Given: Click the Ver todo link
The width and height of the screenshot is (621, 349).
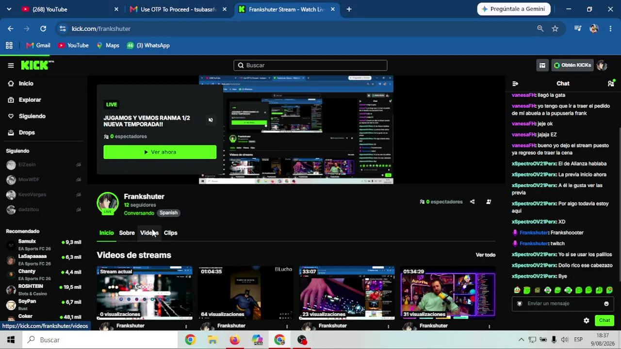Looking at the screenshot, I should 486,255.
